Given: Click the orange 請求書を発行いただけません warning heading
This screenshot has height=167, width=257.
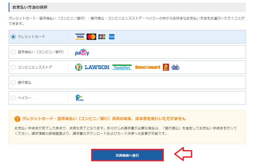Looking at the screenshot, I should pyautogui.click(x=104, y=119).
